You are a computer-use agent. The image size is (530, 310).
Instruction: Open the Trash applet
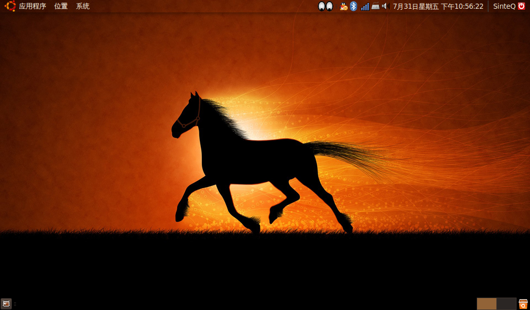tap(523, 304)
